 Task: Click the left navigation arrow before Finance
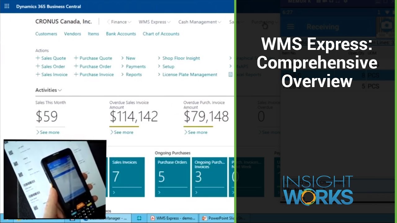(x=108, y=22)
